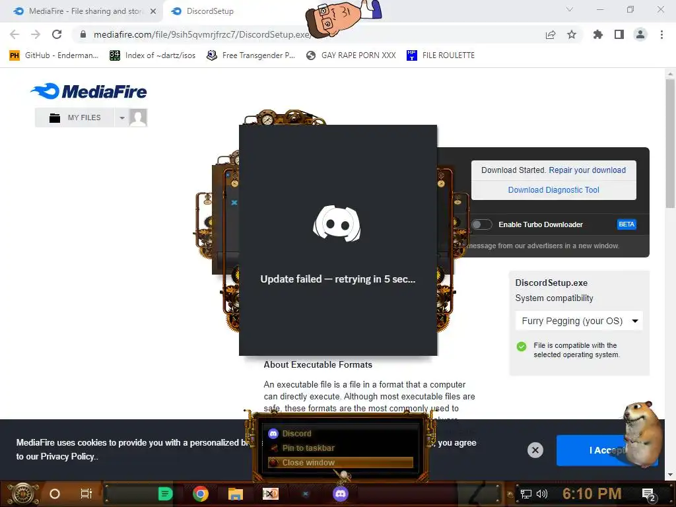This screenshot has width=676, height=507.
Task: Toggle Enable Turbo Downloader switch
Action: click(481, 224)
